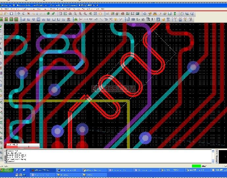Screen dimensions: 227x178
Task: Select the Move tool with crossed arrows
Action: click(18, 13)
